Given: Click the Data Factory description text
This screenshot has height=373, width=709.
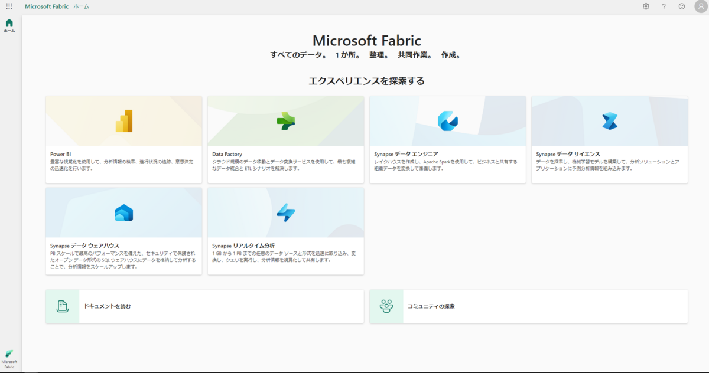Looking at the screenshot, I should click(x=284, y=165).
